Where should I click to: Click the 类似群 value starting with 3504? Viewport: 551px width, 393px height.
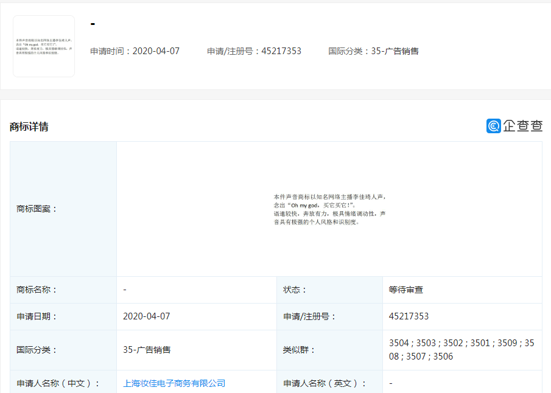point(461,350)
